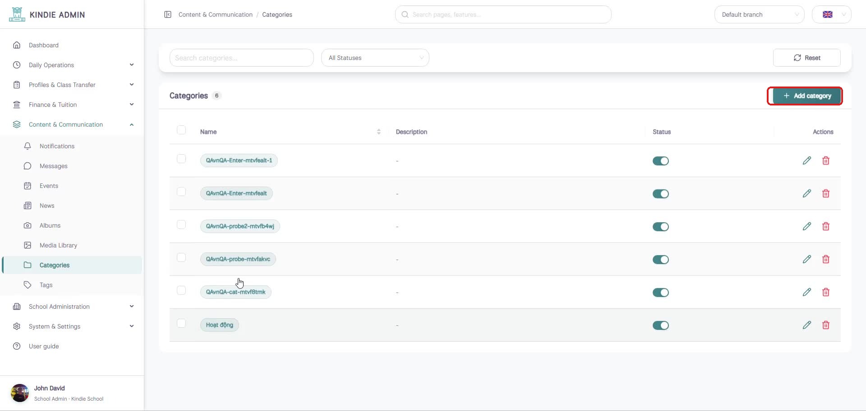
Task: Click John David's profile avatar
Action: (x=20, y=393)
